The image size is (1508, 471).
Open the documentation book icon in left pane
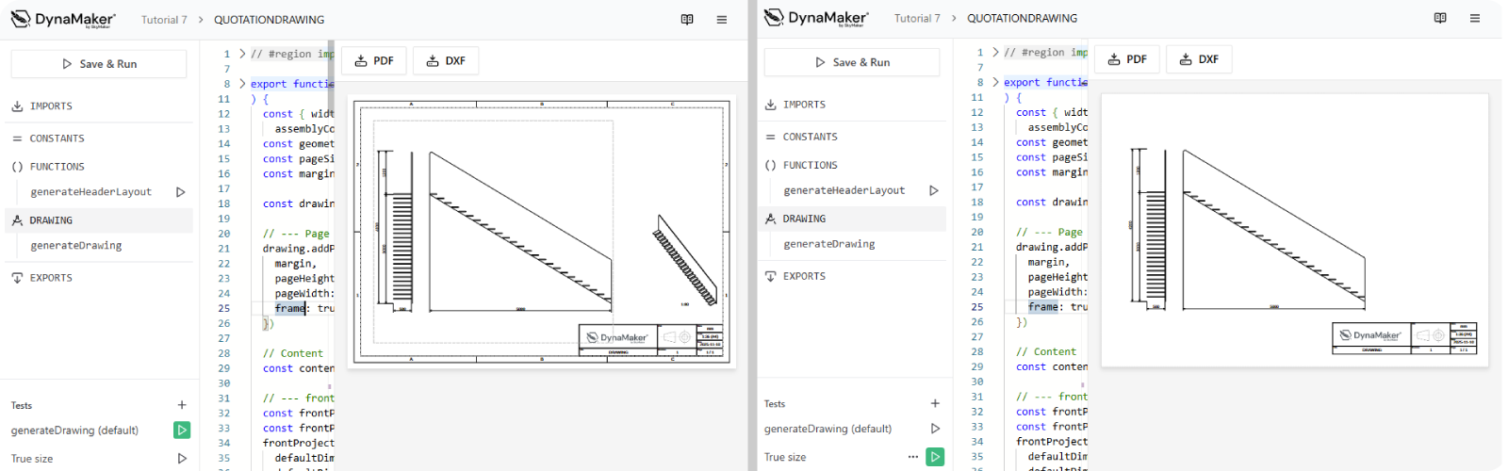click(687, 20)
